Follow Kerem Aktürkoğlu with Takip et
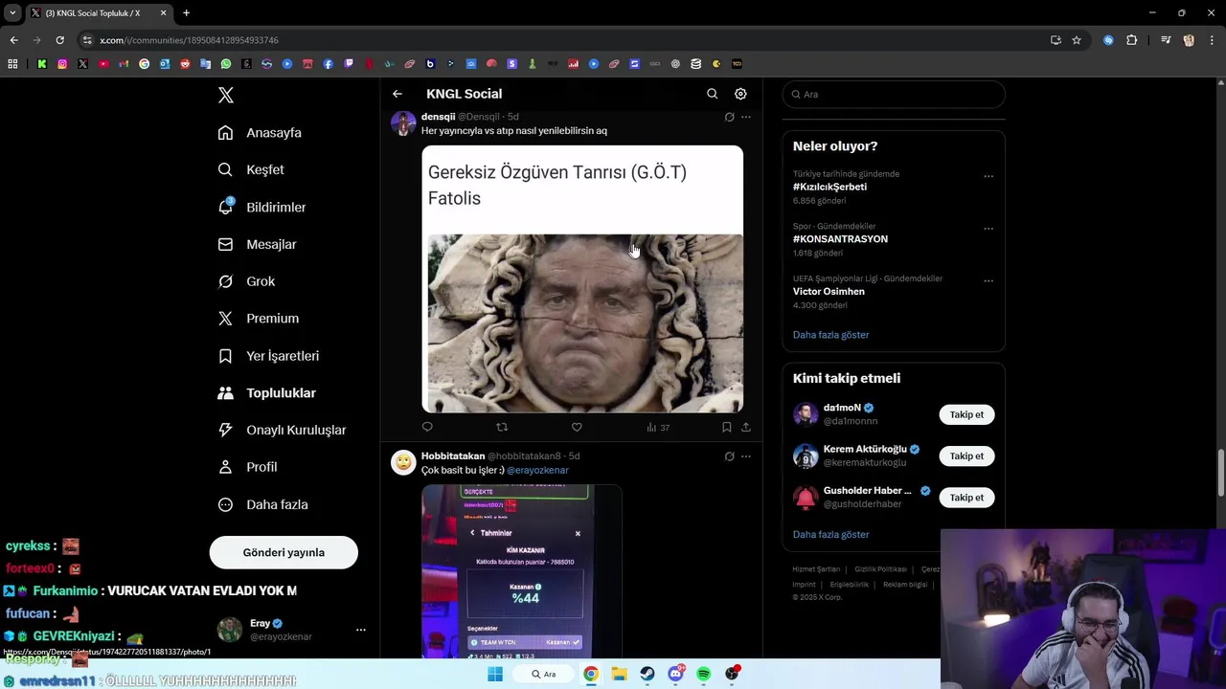 [x=966, y=456]
